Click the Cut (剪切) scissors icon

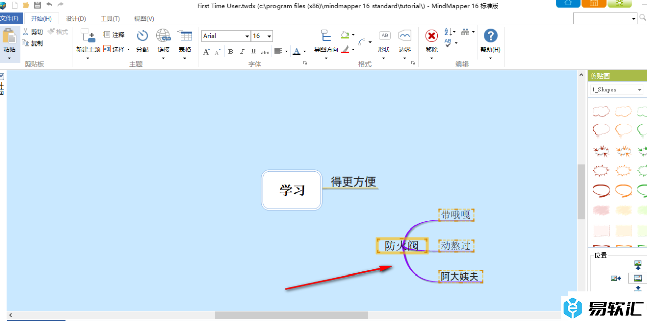click(x=25, y=32)
